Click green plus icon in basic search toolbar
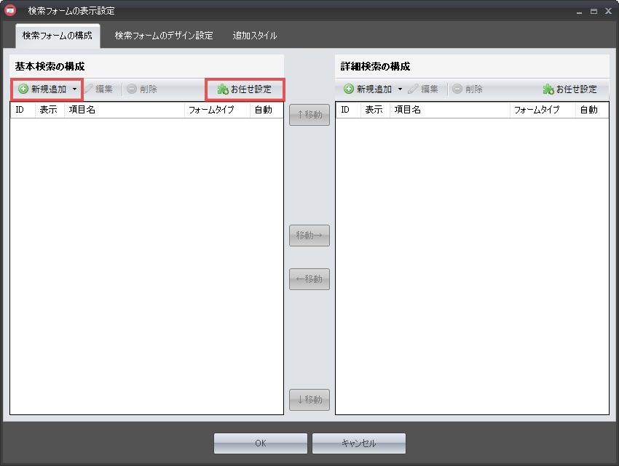The width and height of the screenshot is (619, 466). point(23,89)
